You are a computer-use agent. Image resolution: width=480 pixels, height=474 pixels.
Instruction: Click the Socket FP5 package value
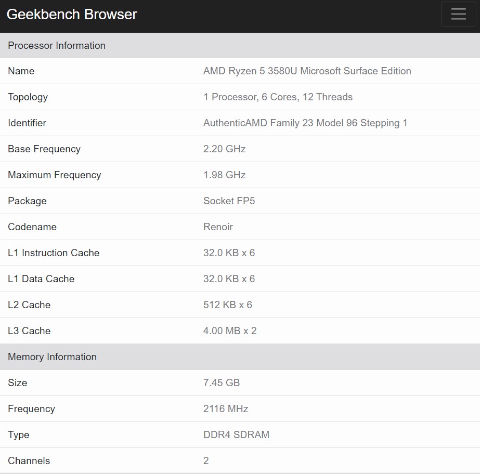[x=229, y=201]
